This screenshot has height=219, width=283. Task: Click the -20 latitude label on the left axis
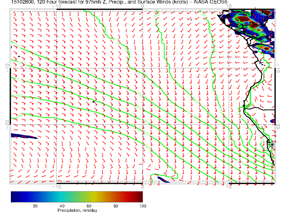7,124
